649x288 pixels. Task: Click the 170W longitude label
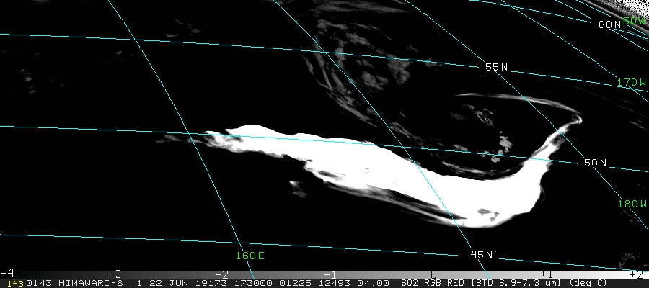tap(632, 83)
